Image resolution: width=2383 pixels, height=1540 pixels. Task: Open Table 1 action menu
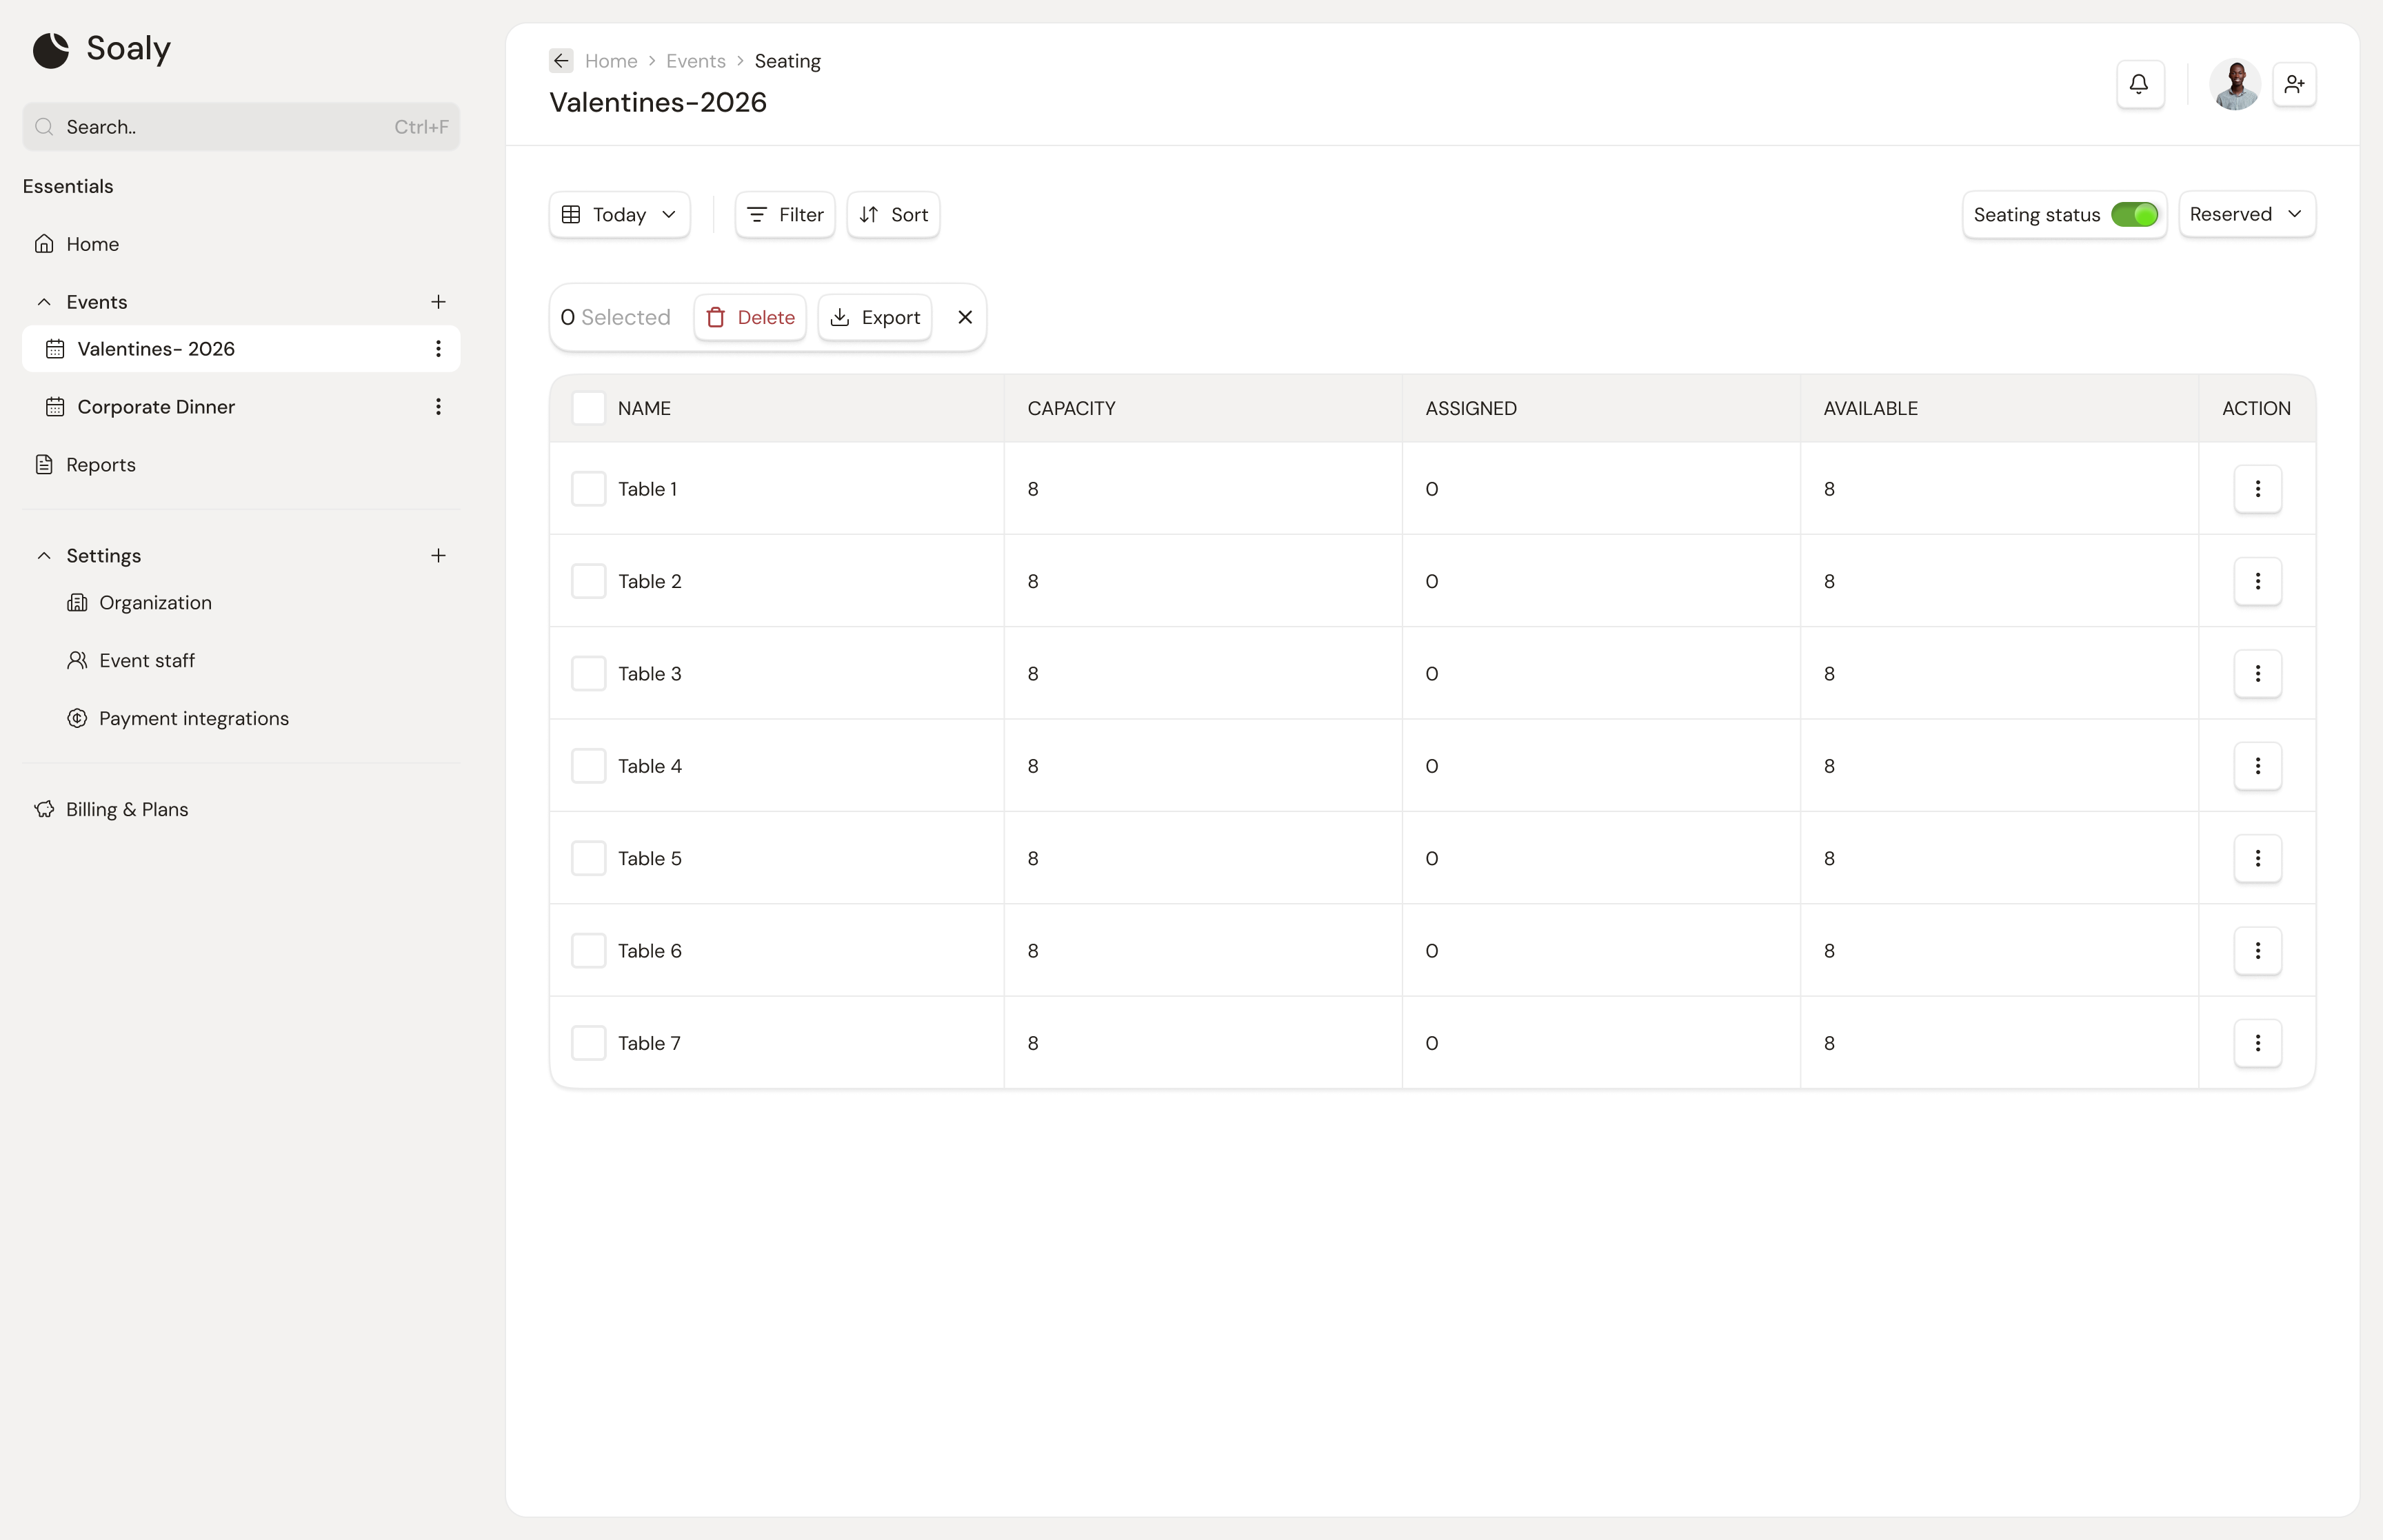coord(2257,489)
